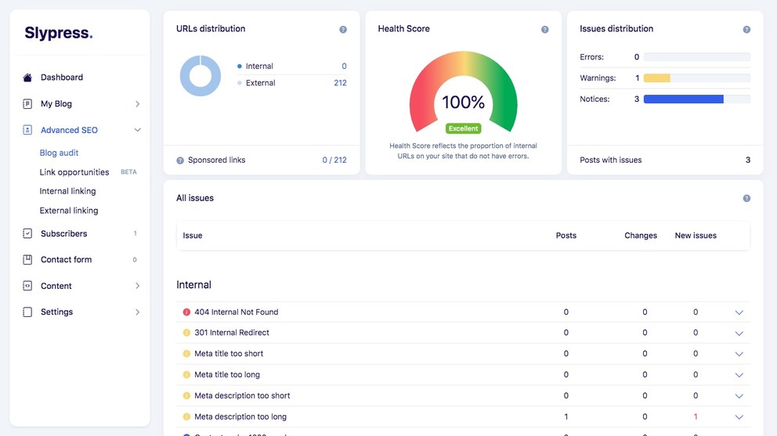
Task: Click the Internal section heading
Action: tap(193, 285)
